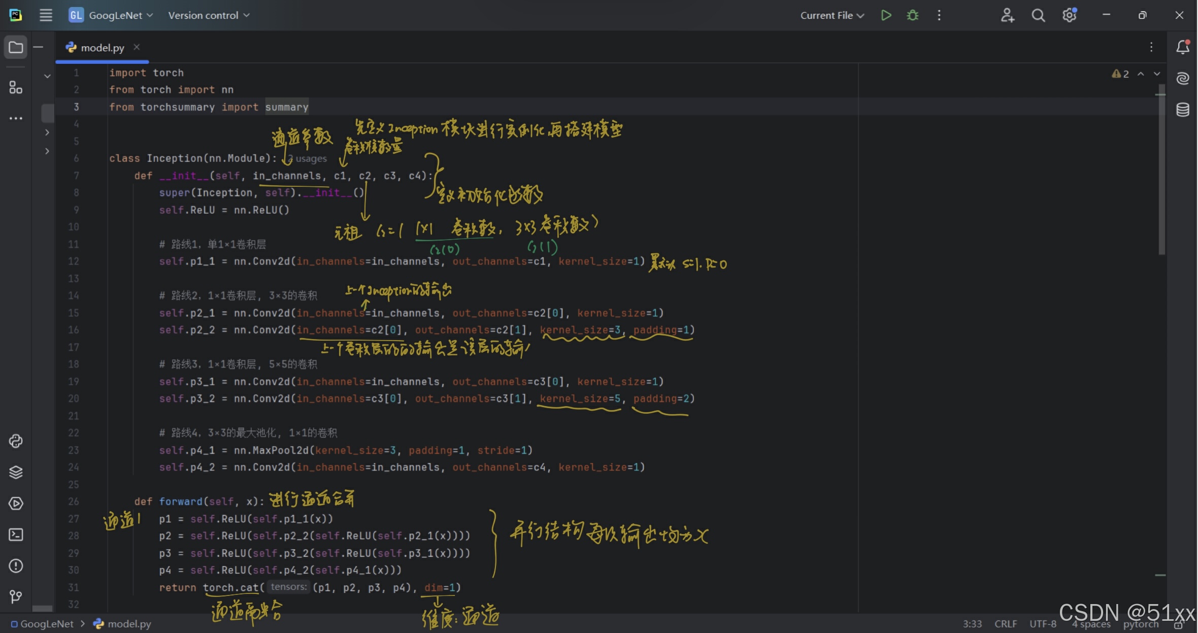Open the Python Console tool window

pyautogui.click(x=16, y=441)
